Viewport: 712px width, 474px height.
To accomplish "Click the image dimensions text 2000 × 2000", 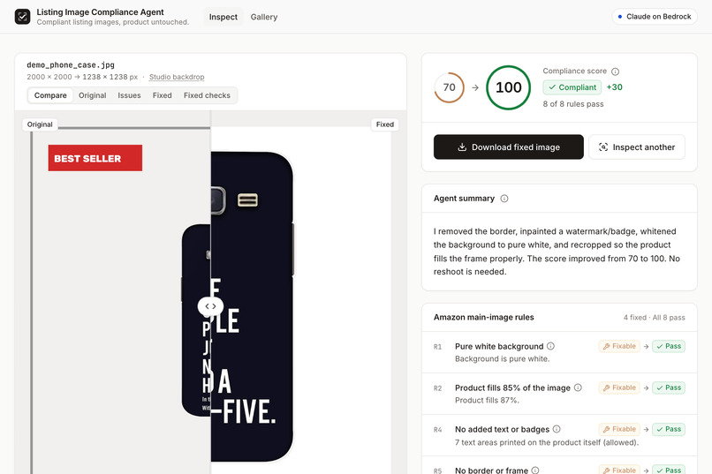I will coord(49,77).
